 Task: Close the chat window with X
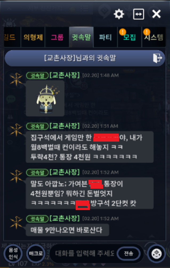(x=156, y=14)
